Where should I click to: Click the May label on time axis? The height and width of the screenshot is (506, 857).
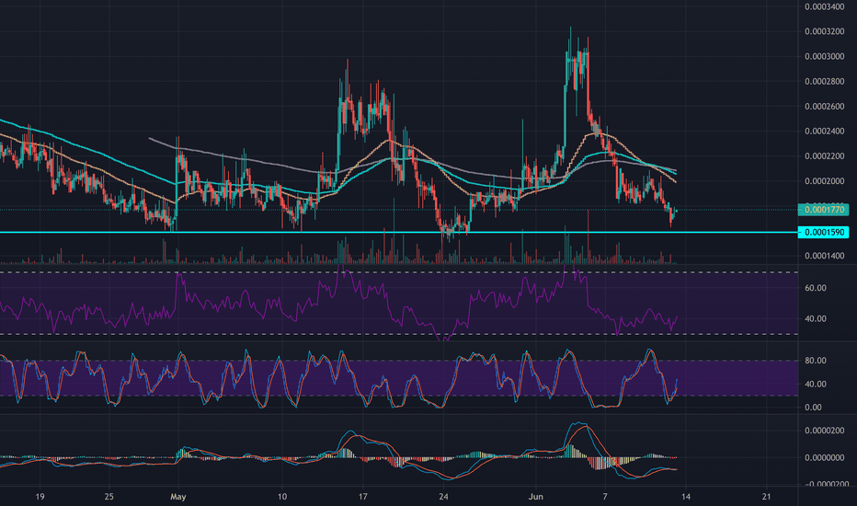tap(178, 497)
